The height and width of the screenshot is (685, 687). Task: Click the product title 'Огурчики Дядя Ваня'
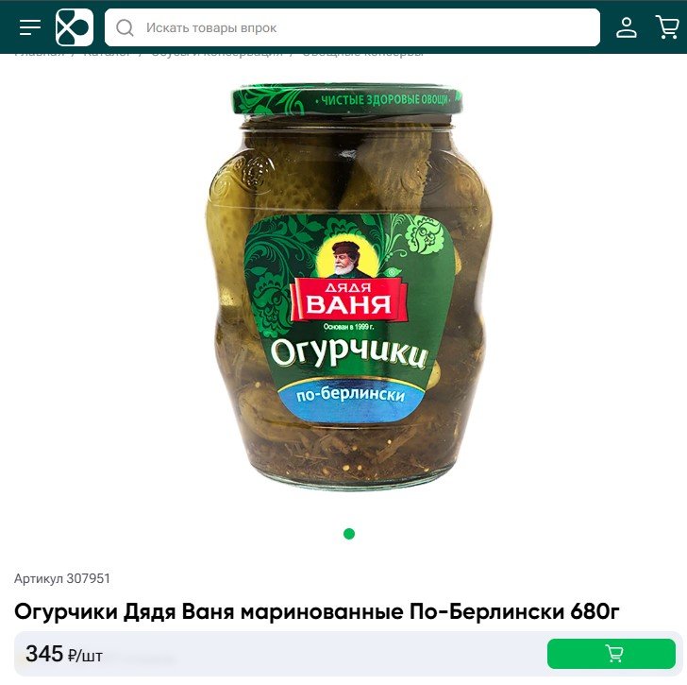317,611
